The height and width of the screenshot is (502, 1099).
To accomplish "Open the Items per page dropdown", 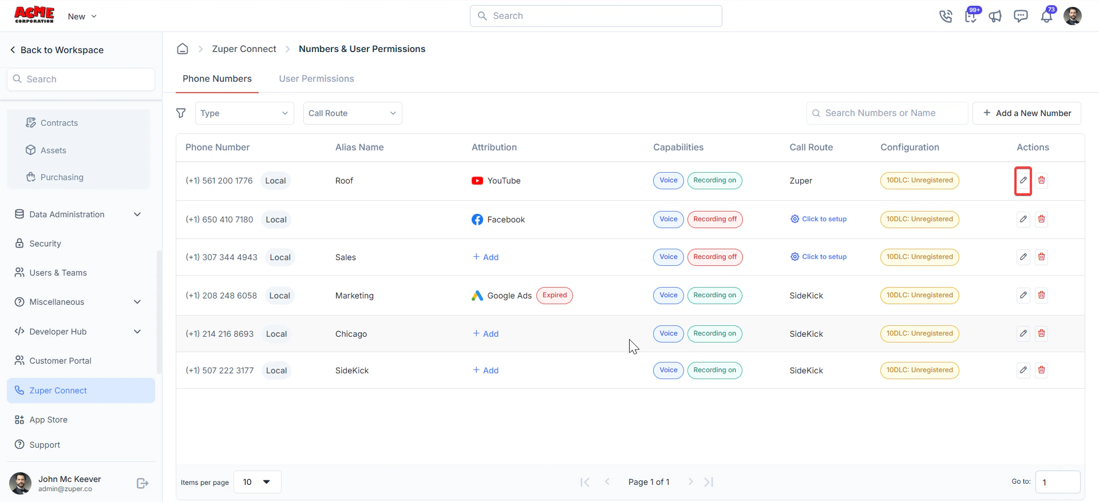I will click(x=258, y=482).
